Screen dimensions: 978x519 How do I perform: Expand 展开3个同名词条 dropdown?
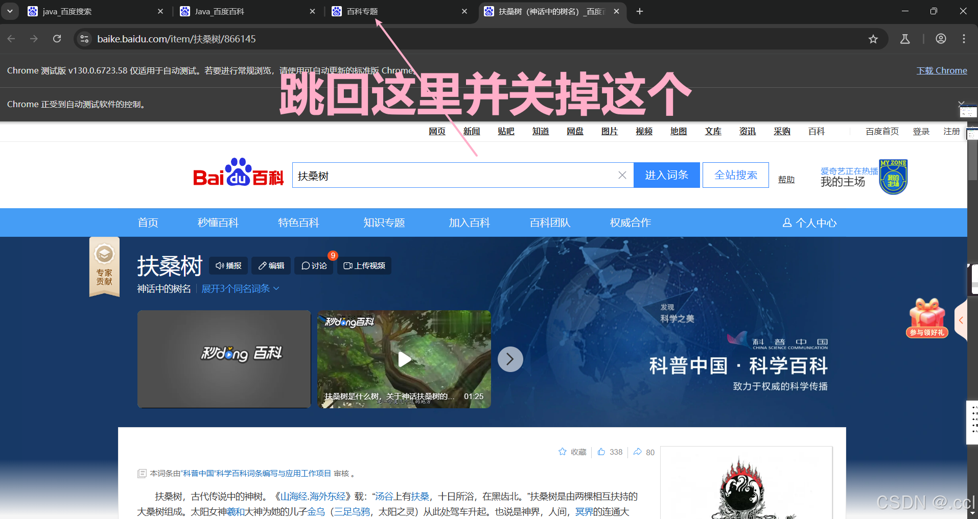pos(240,289)
